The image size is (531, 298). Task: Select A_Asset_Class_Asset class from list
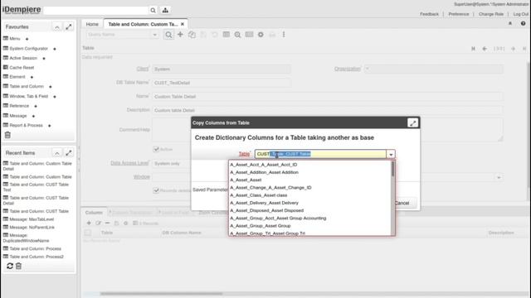pos(258,195)
